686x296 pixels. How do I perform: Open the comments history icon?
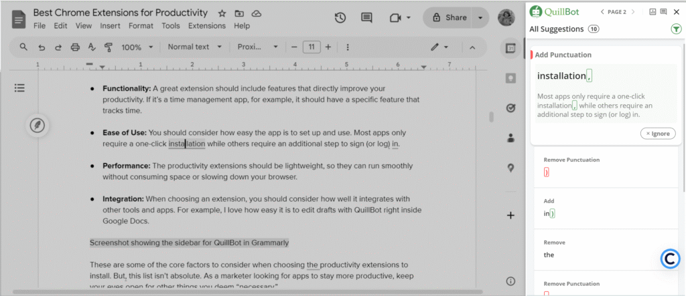pos(366,18)
